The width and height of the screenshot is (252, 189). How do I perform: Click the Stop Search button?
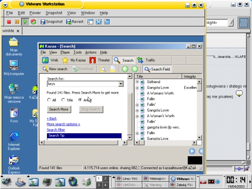click(91, 110)
